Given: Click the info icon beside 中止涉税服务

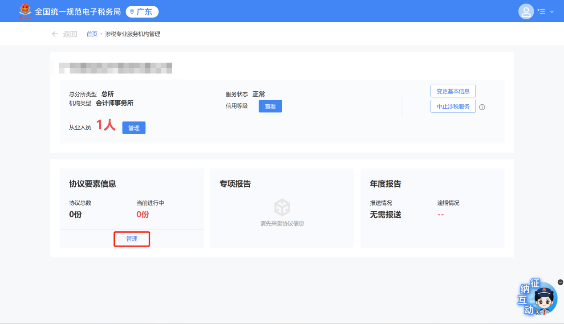Looking at the screenshot, I should [x=482, y=107].
